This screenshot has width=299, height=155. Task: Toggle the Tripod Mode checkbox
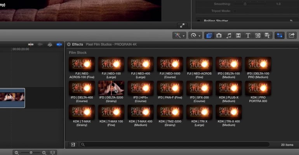[x=235, y=11]
